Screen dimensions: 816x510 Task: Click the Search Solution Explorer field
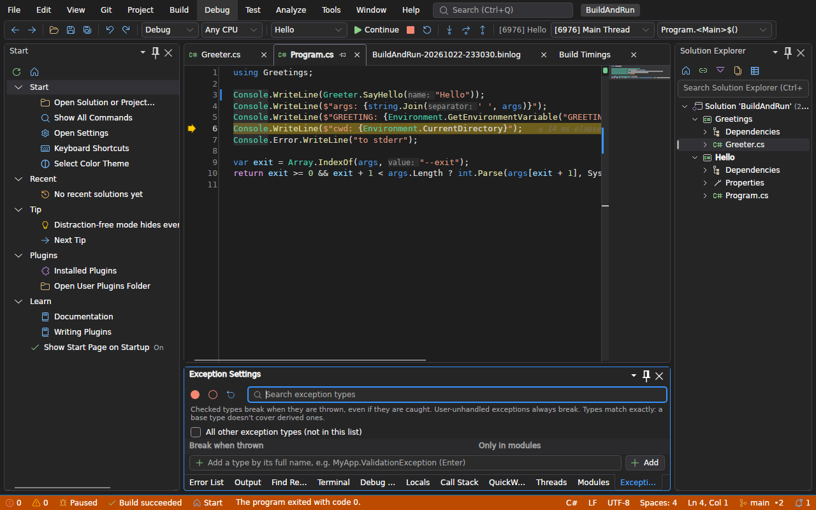point(743,88)
